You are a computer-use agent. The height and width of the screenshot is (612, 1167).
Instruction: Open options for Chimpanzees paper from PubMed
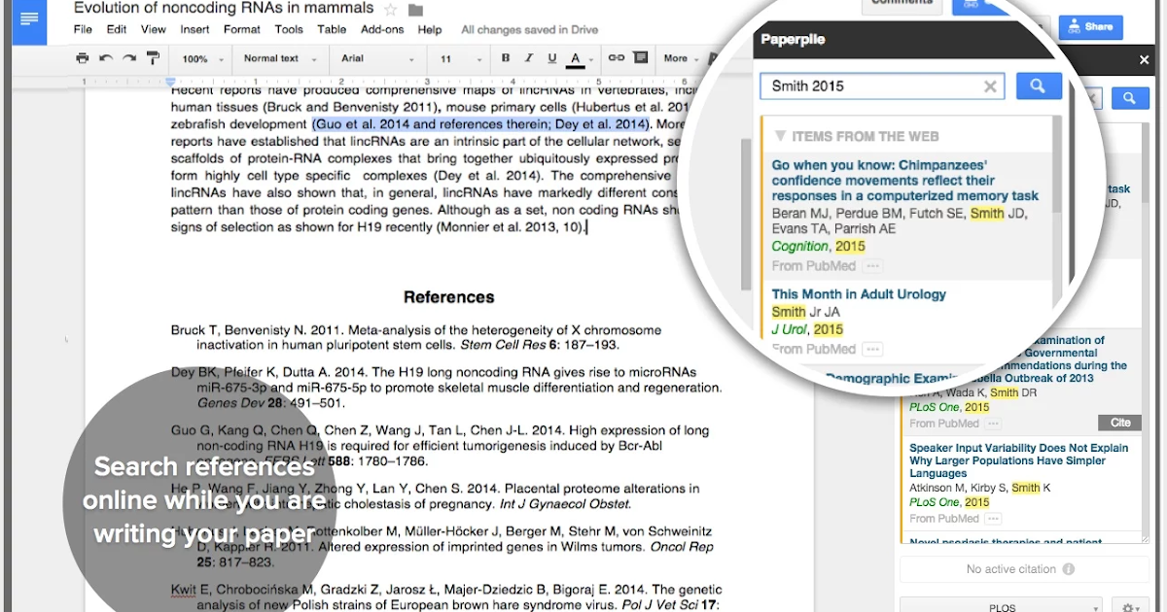click(x=872, y=266)
